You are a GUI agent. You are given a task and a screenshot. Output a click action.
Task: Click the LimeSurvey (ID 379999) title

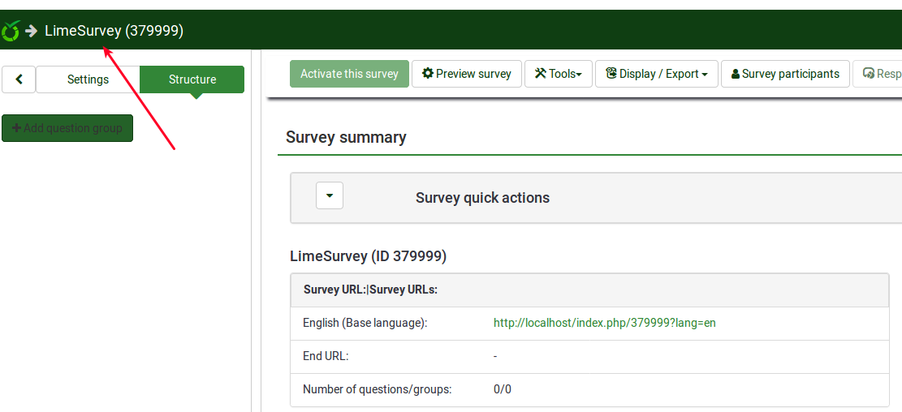(368, 256)
